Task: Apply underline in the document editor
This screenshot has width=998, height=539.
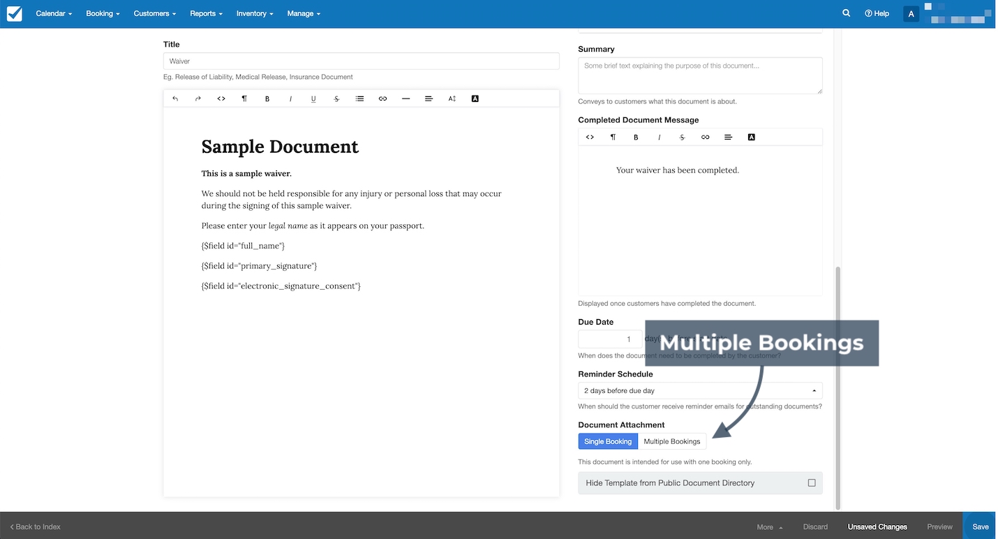Action: [x=313, y=98]
